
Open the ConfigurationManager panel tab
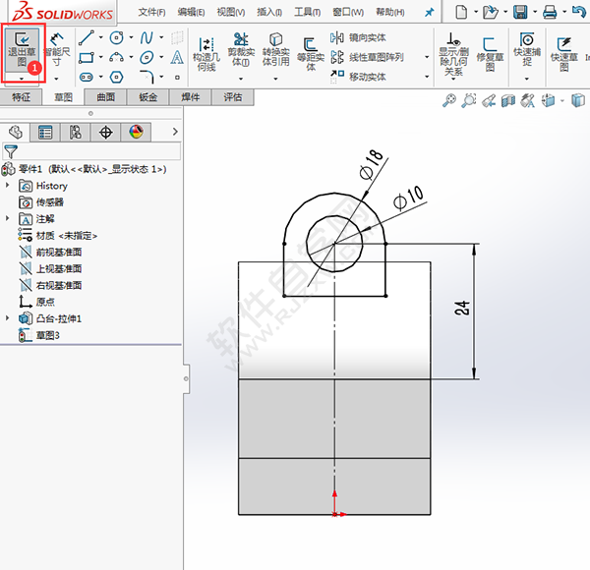[76, 133]
